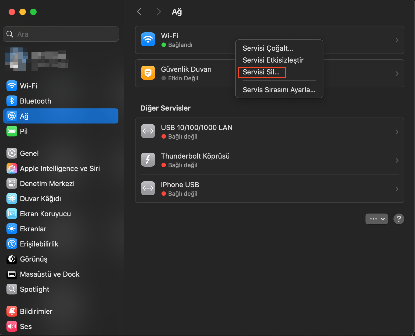
Task: Click the help question mark button
Action: [399, 219]
